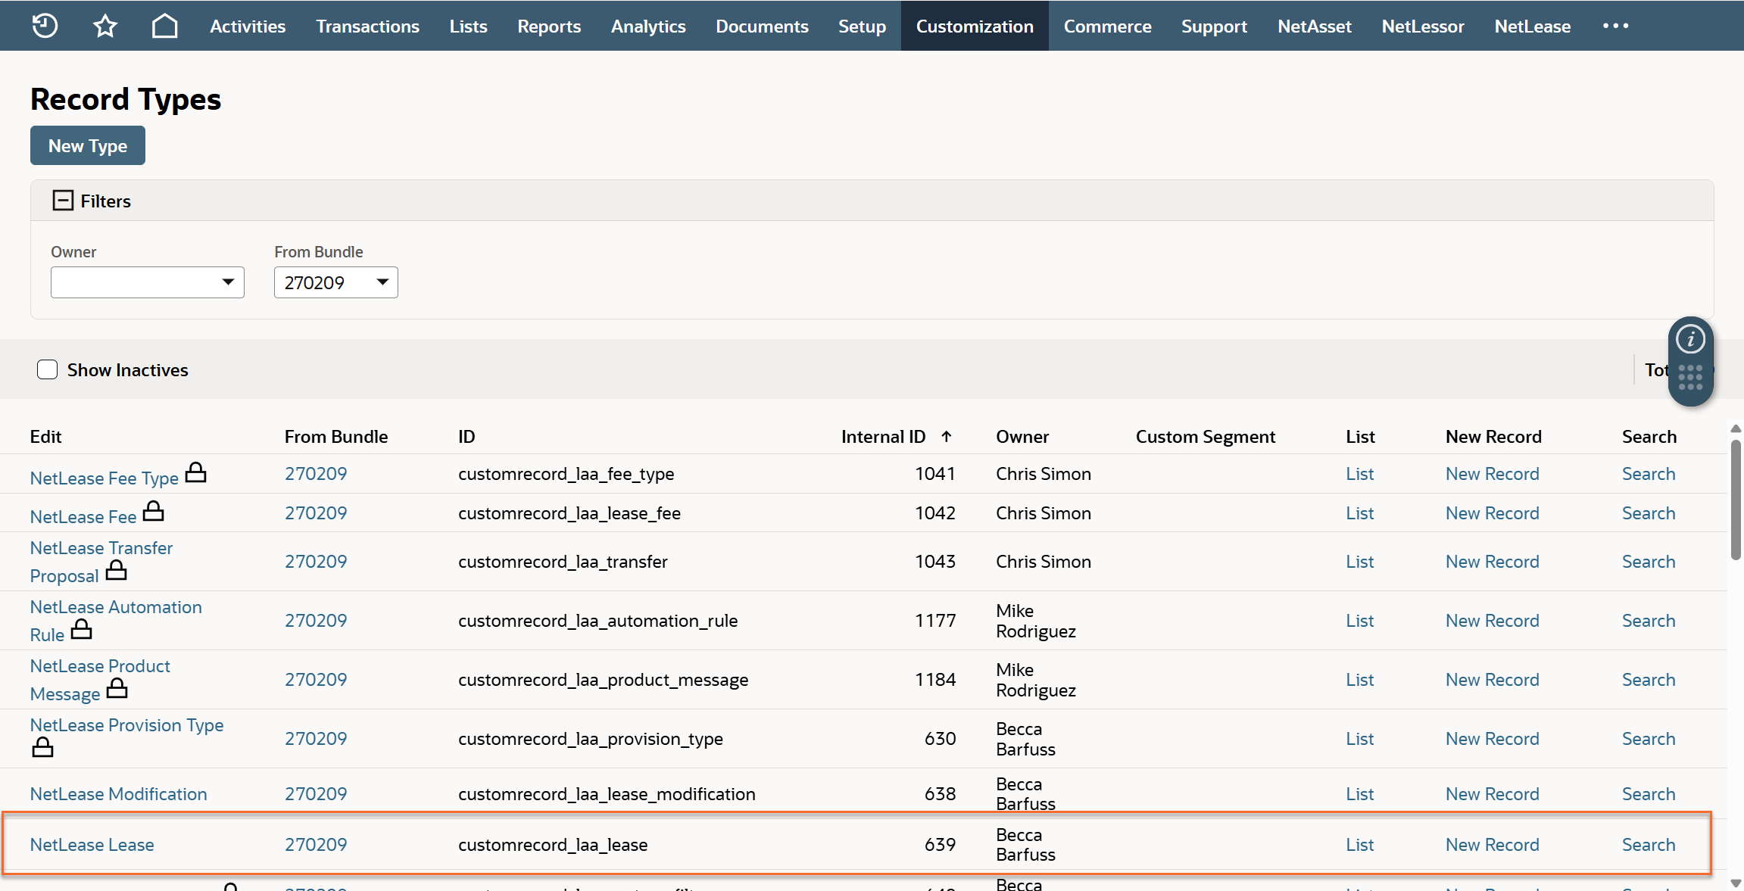Screen dimensions: 1744x891
Task: Click the vertical scrollbar thumb
Action: click(1736, 500)
